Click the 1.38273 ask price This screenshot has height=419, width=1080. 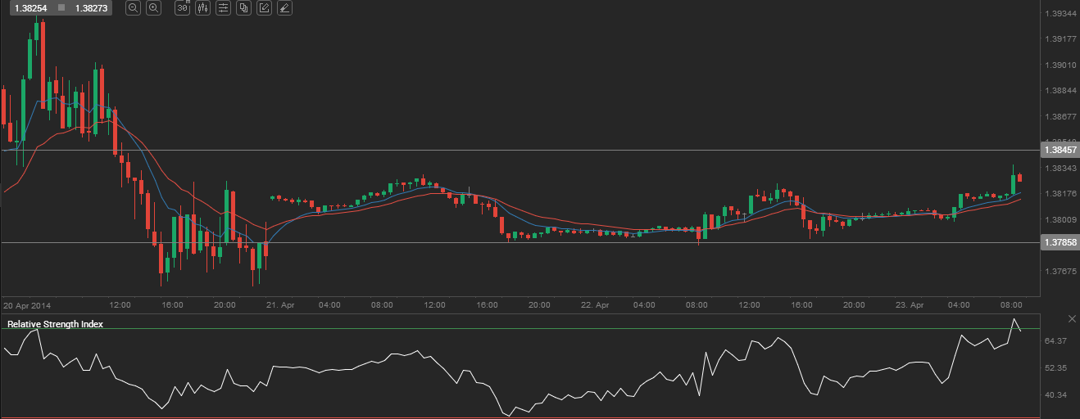click(91, 8)
